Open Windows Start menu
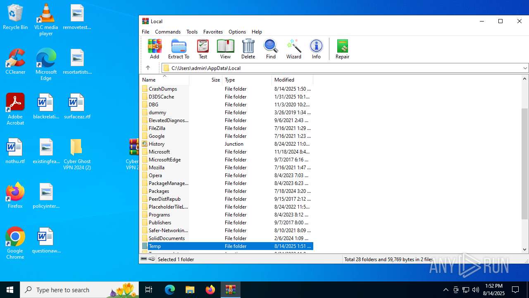529x298 pixels. 10,290
